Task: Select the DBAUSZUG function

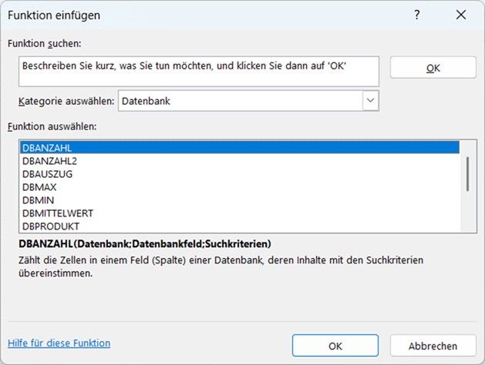Action: click(x=239, y=174)
